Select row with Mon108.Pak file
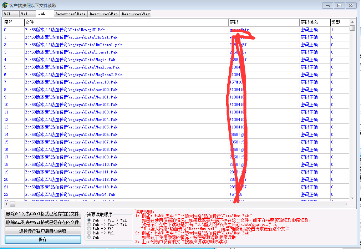 [x=176, y=149]
